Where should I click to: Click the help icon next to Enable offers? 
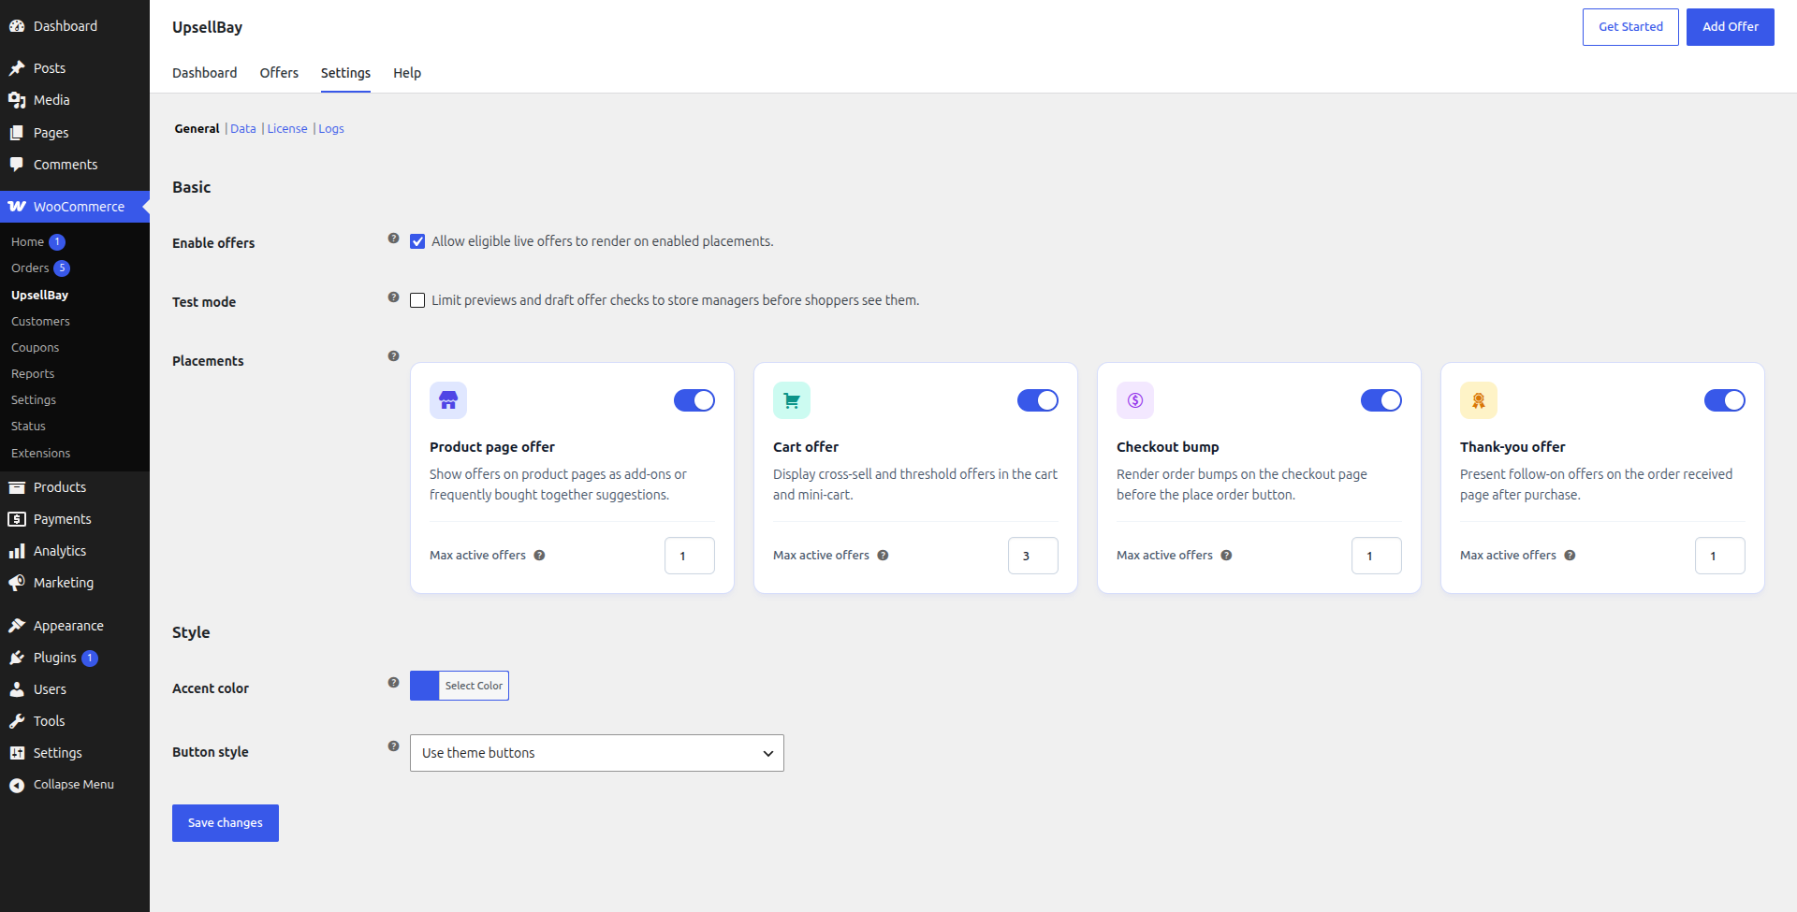pos(394,239)
